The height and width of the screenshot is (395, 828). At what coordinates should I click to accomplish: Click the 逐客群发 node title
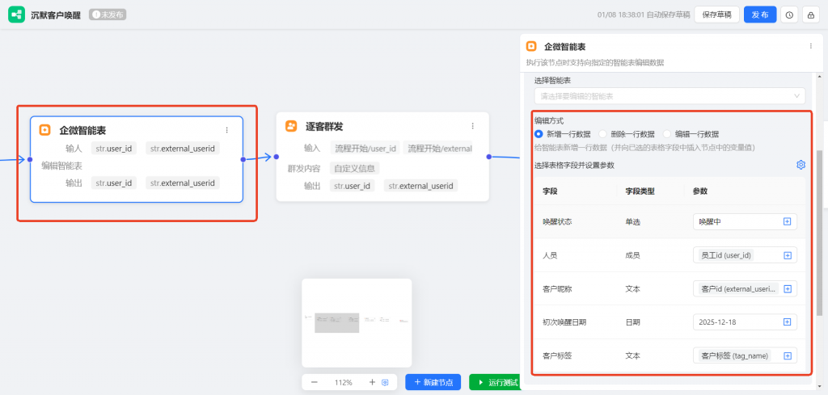pyautogui.click(x=325, y=126)
